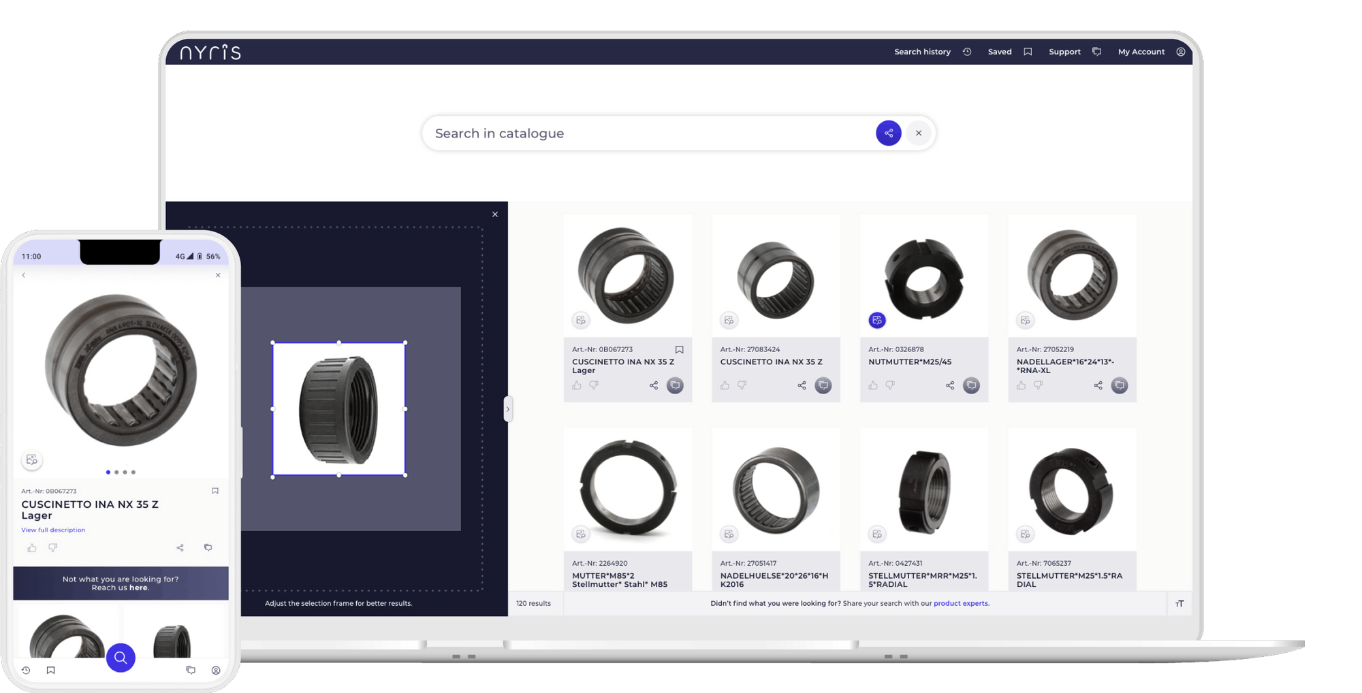Open chat for the NADELLAGER product
Screen dimensions: 1362x693
click(x=1120, y=385)
